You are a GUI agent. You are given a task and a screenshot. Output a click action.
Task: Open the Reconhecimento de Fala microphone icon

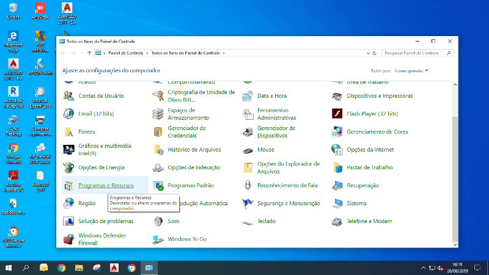(x=248, y=186)
